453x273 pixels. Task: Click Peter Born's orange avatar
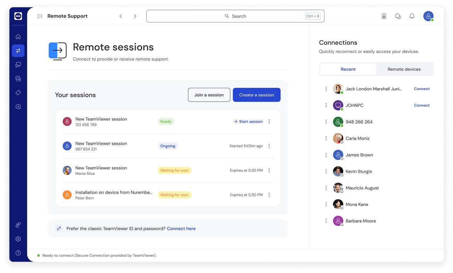click(x=67, y=195)
